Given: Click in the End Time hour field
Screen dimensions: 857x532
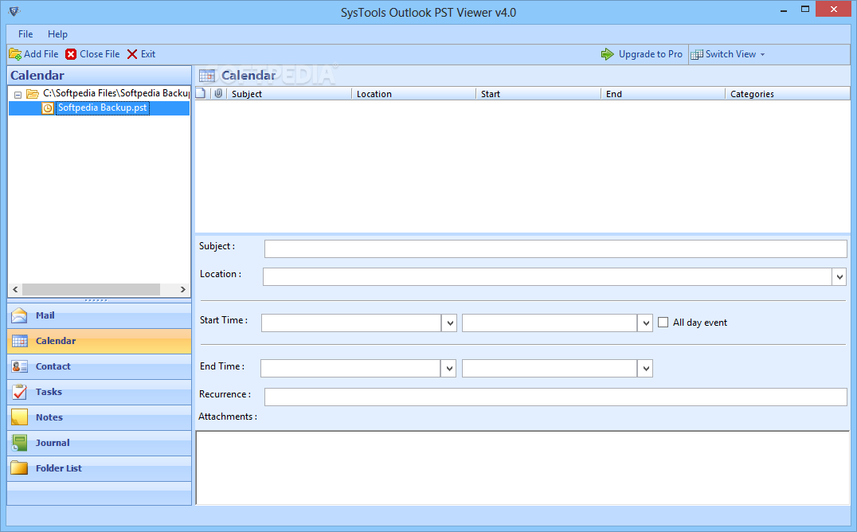Looking at the screenshot, I should [x=550, y=369].
